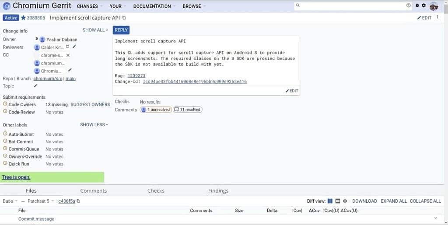The width and height of the screenshot is (448, 225).
Task: Click inside the search input field
Action: [x=353, y=5]
